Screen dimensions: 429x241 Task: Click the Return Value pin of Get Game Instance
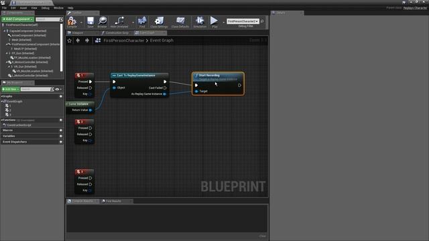90,110
